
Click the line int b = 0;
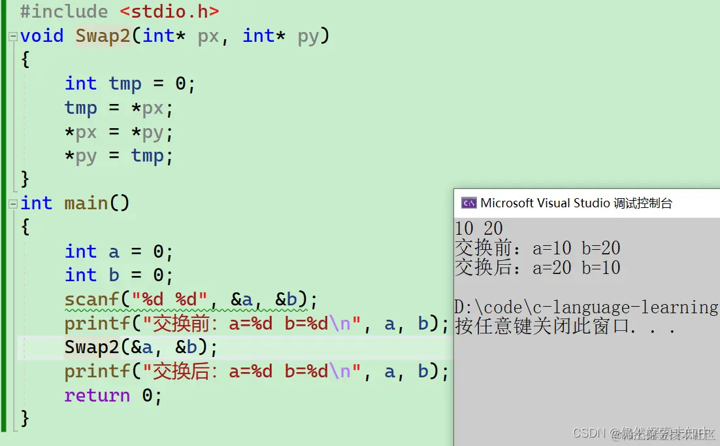[118, 275]
